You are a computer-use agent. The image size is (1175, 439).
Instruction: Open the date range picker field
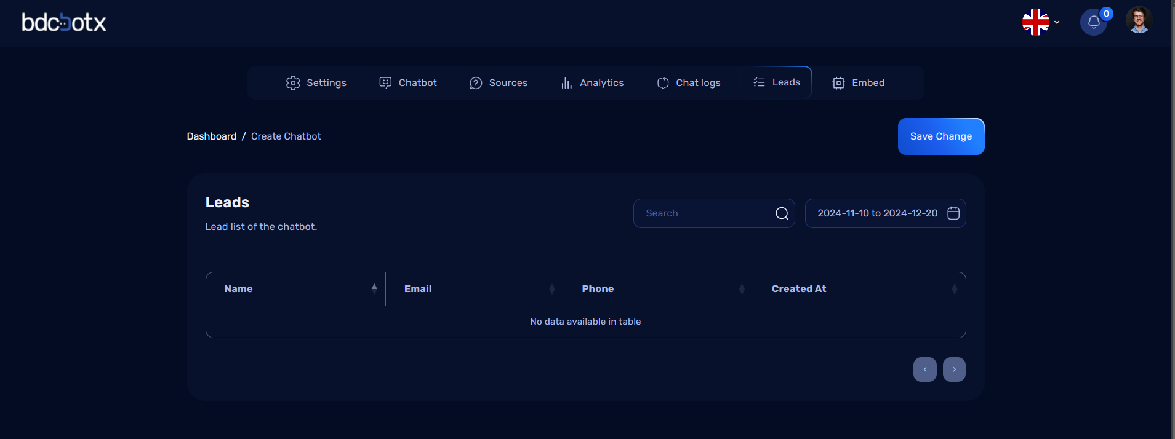[877, 213]
